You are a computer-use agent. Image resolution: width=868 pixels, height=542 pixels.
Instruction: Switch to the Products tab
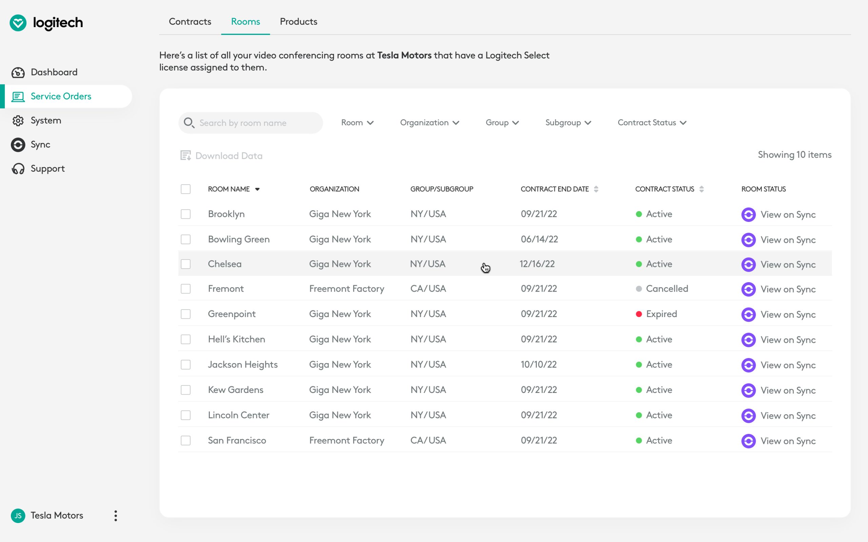[x=298, y=21]
